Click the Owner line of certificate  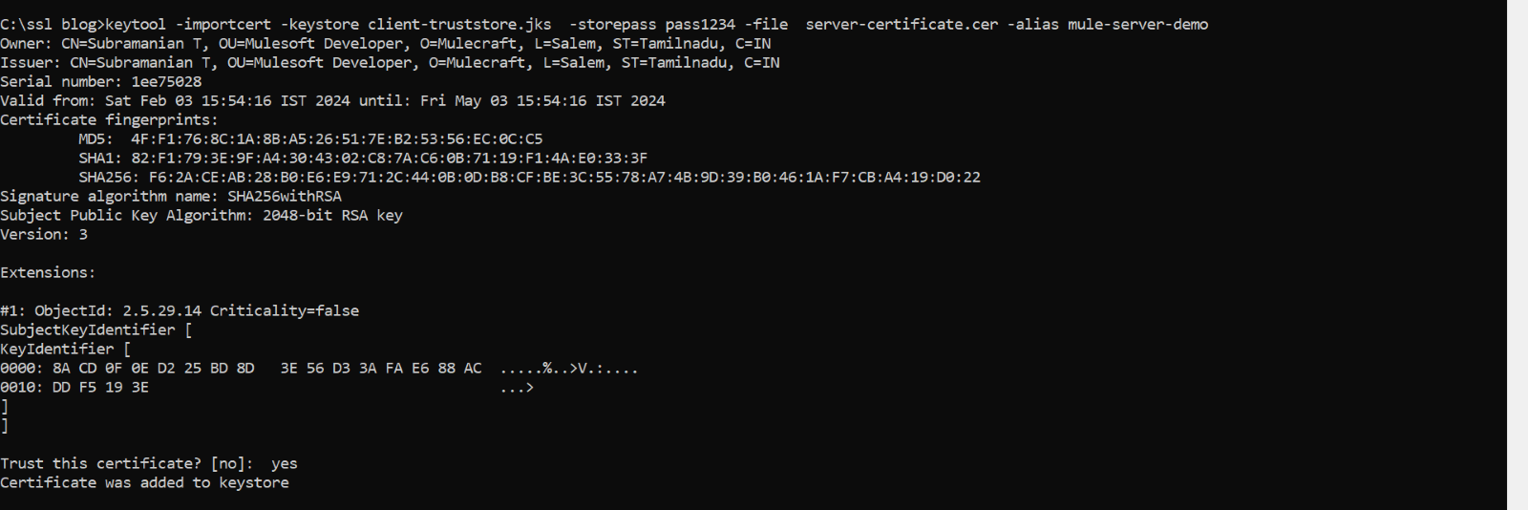(385, 44)
